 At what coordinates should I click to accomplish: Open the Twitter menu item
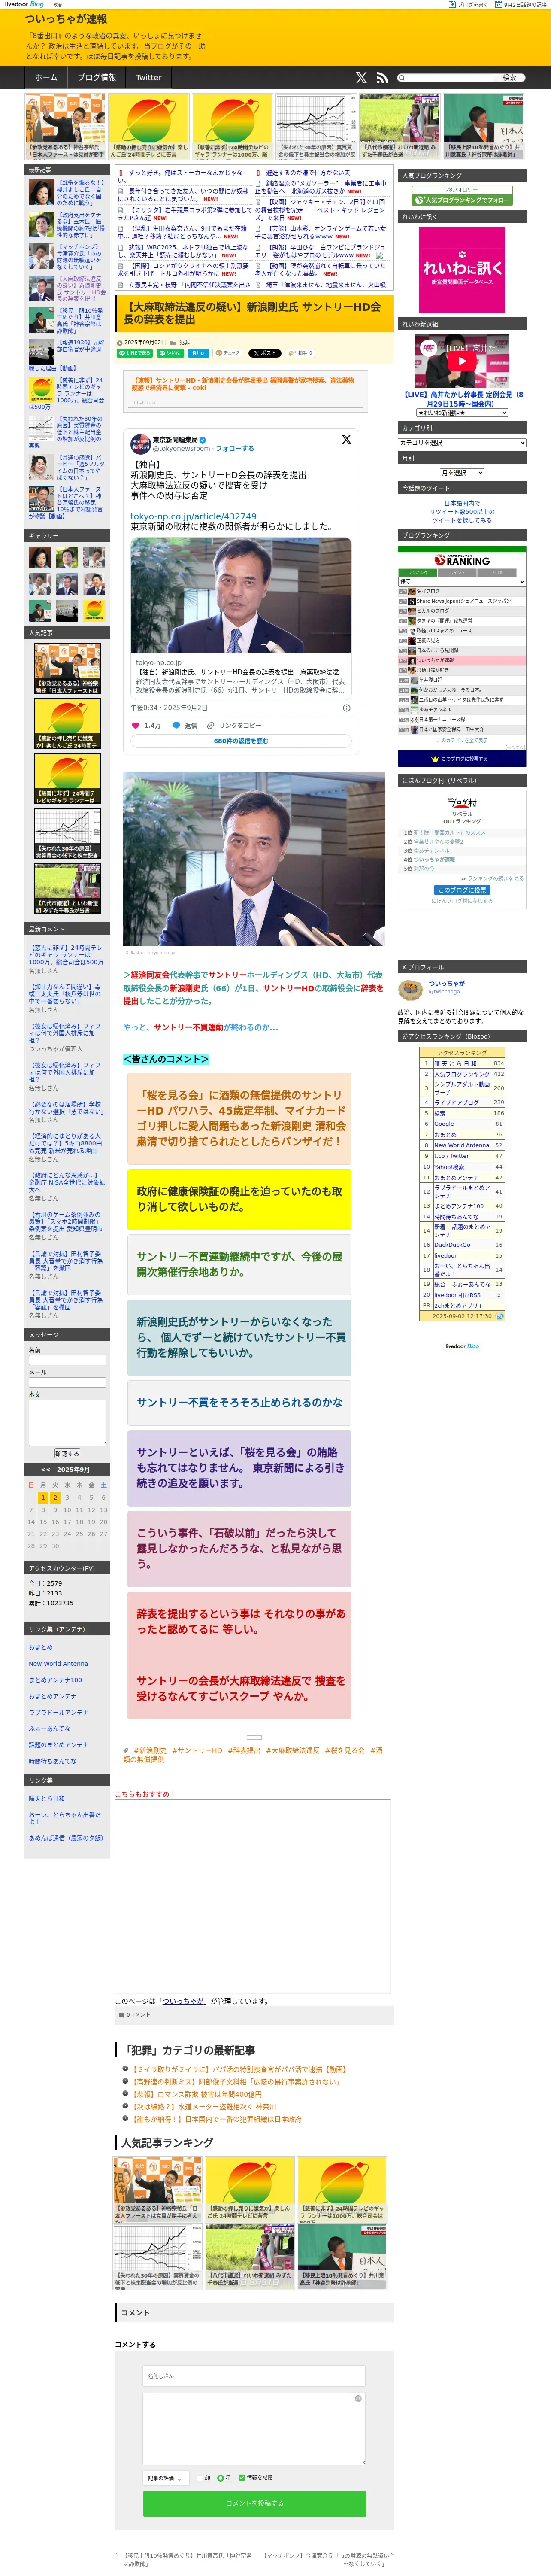coord(148,77)
